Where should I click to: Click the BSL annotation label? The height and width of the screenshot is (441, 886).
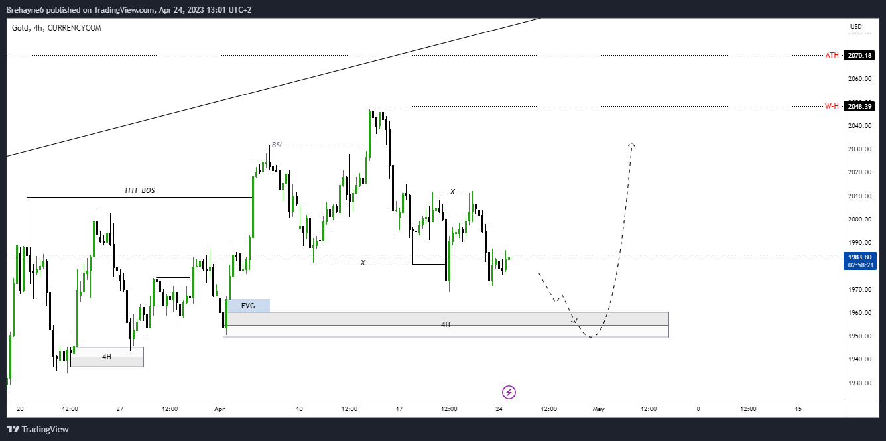pos(277,145)
